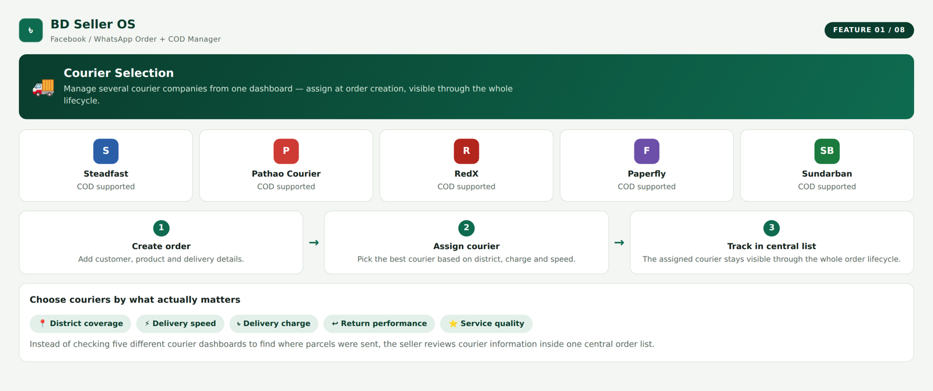Open the Steadfast courier card

[106, 166]
